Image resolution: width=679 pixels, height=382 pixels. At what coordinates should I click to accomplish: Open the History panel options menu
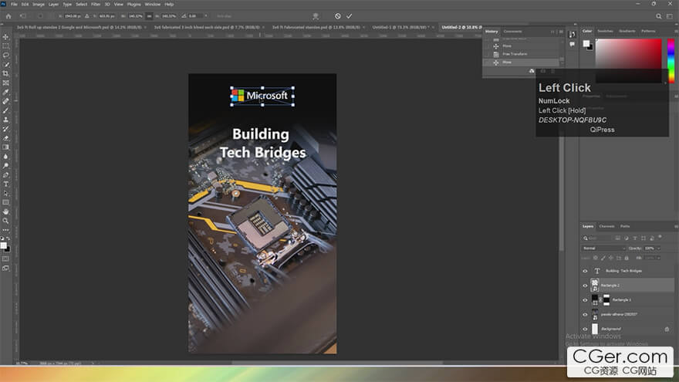click(x=561, y=32)
